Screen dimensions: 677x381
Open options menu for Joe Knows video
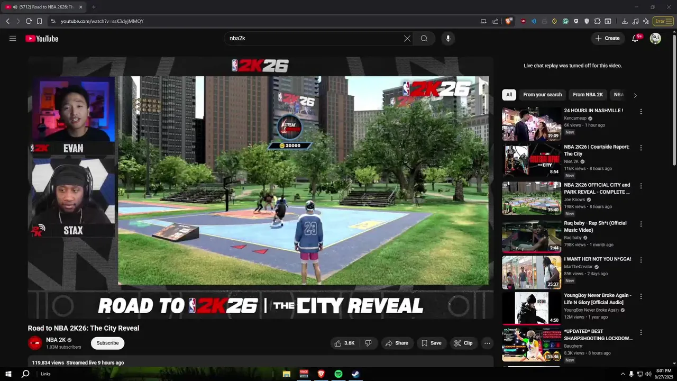641,186
